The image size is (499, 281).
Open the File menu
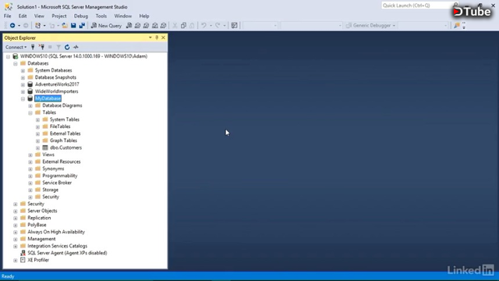coord(7,16)
